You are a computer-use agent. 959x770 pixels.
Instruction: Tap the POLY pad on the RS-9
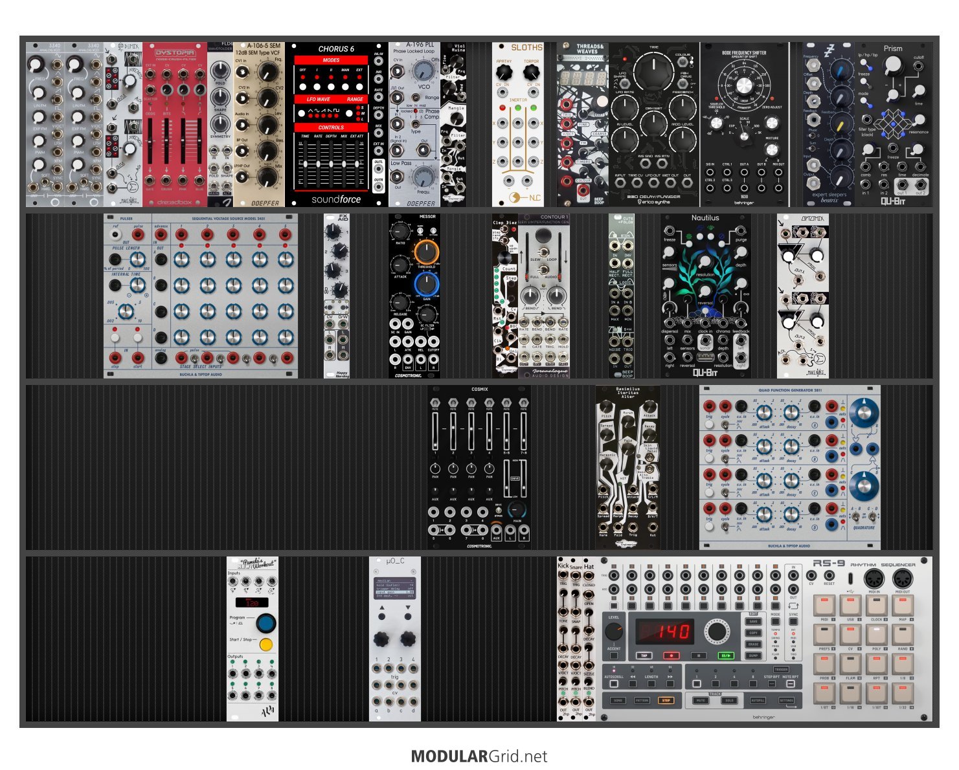(876, 635)
